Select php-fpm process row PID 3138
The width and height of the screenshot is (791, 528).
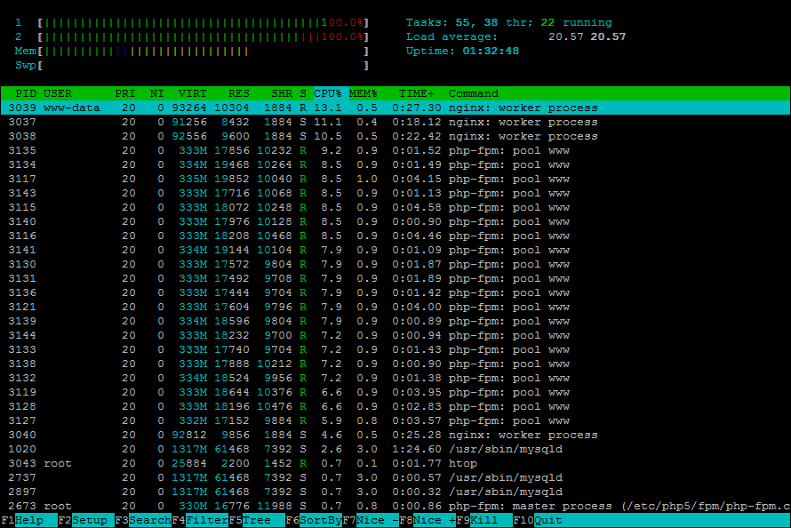click(x=395, y=364)
